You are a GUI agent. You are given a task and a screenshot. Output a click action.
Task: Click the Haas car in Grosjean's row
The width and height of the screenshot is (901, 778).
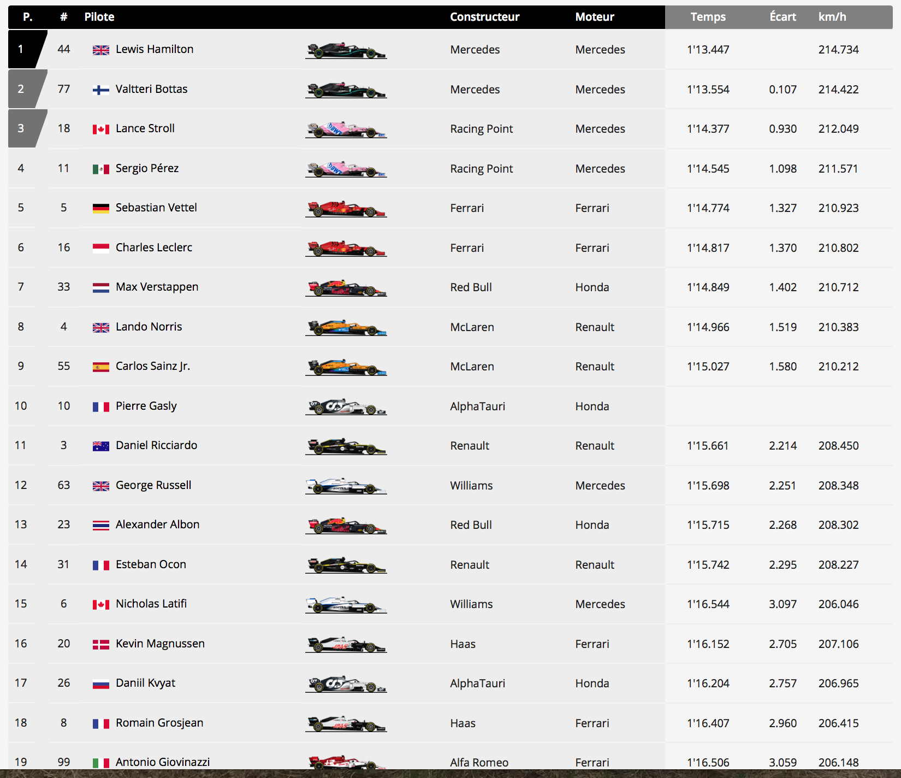coord(346,724)
